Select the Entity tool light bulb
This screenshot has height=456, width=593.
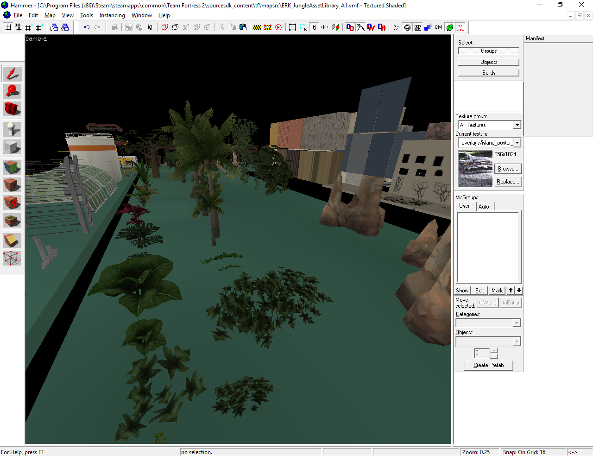12,129
